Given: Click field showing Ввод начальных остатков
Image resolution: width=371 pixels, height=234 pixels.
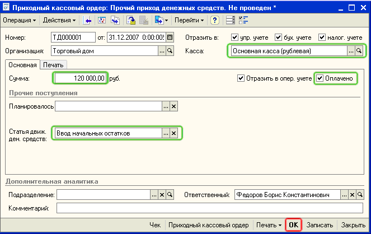Looking at the screenshot, I should point(109,133).
